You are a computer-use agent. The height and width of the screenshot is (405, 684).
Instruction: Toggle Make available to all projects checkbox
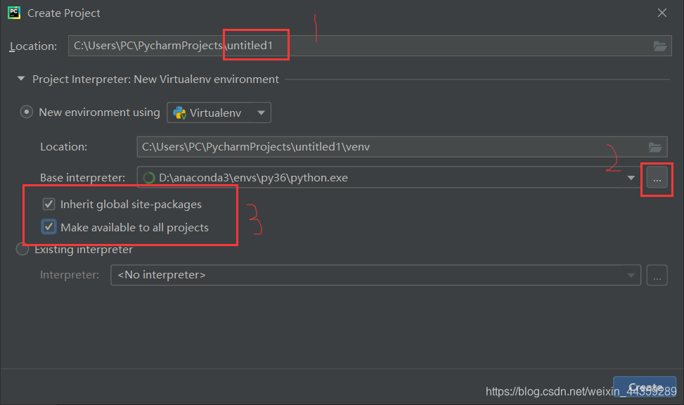[49, 227]
